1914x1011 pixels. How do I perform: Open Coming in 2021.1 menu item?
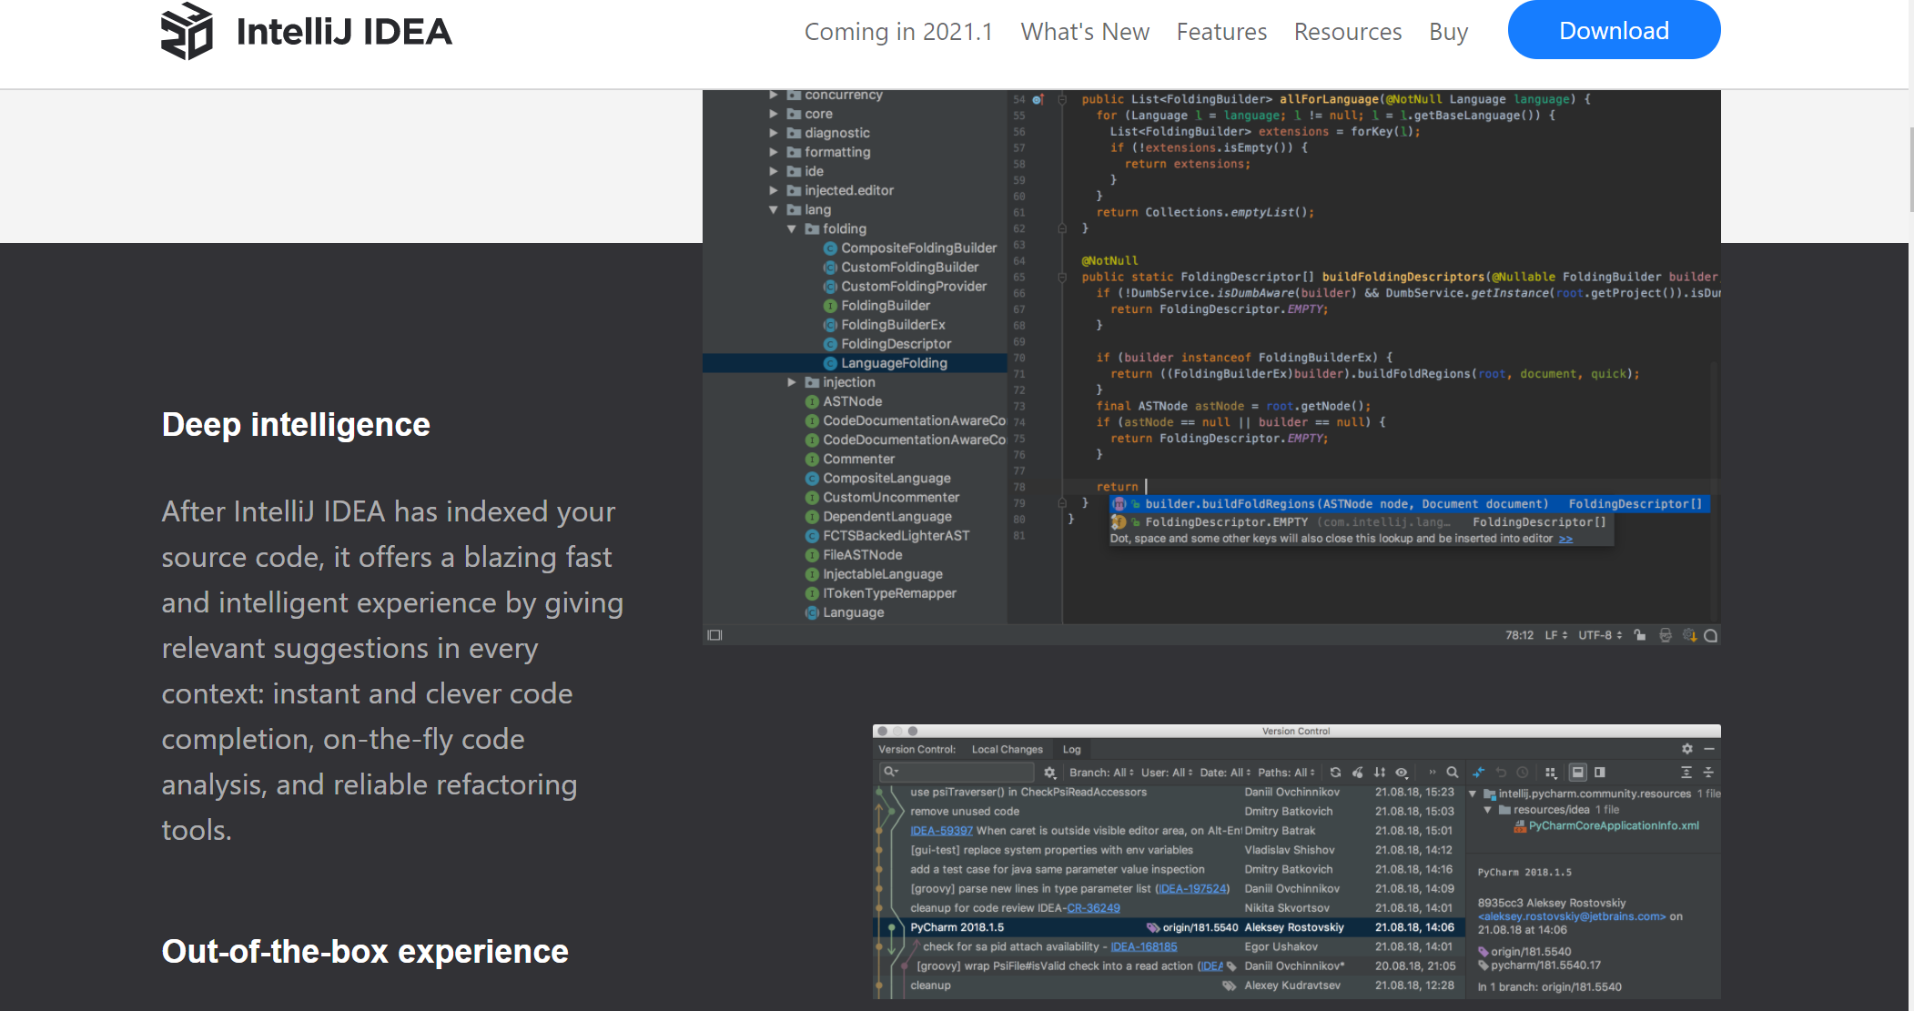pyautogui.click(x=898, y=32)
